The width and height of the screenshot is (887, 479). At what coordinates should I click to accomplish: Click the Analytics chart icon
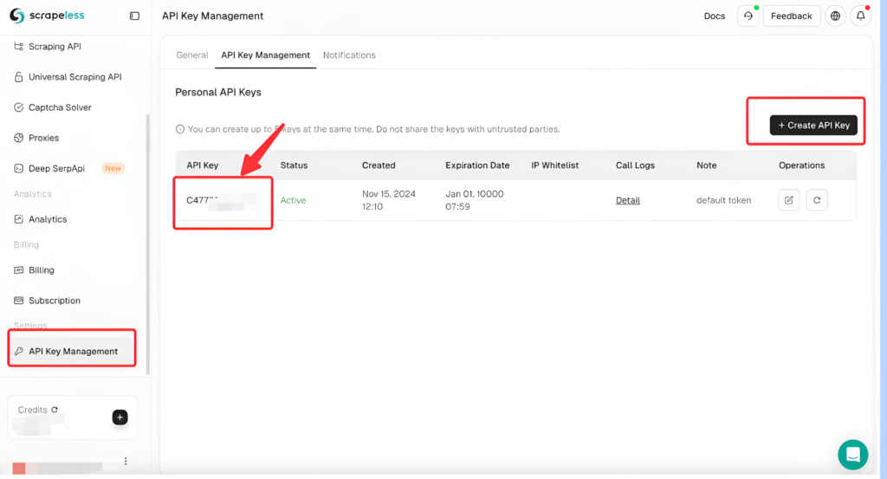[19, 219]
